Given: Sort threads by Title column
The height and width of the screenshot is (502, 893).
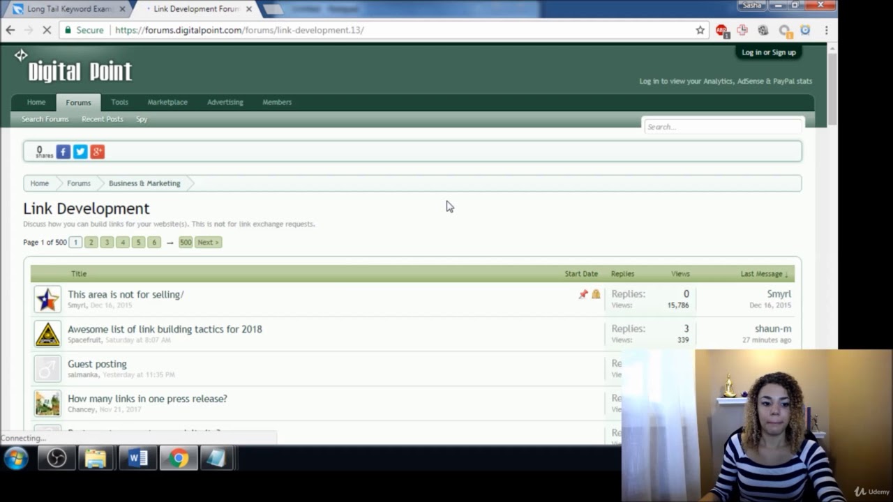Looking at the screenshot, I should coord(79,273).
